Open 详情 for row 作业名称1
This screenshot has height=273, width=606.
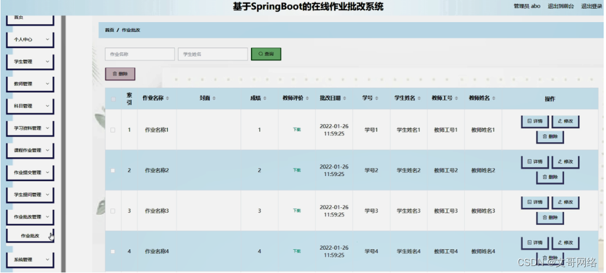point(535,121)
